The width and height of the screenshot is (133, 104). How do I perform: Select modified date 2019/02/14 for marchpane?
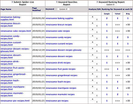click(38, 88)
